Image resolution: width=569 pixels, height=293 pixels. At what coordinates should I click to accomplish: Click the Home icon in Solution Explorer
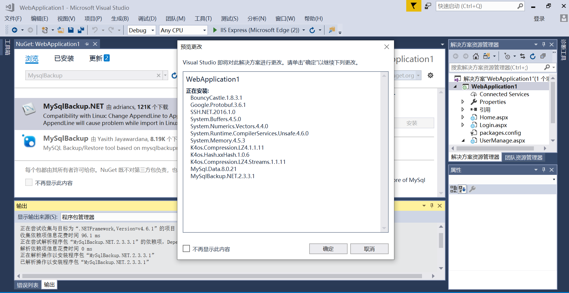[476, 56]
